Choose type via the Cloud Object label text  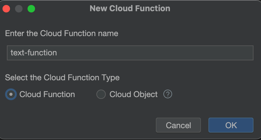[134, 95]
